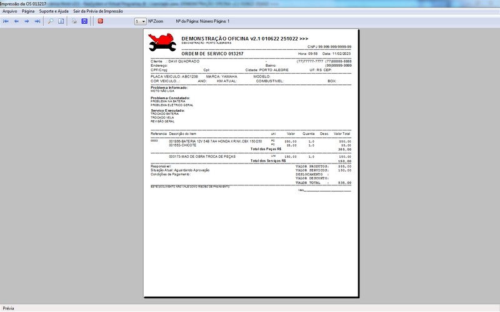This screenshot has height=312, width=500.
Task: Click the Problema Constatado heading
Action: (x=170, y=98)
